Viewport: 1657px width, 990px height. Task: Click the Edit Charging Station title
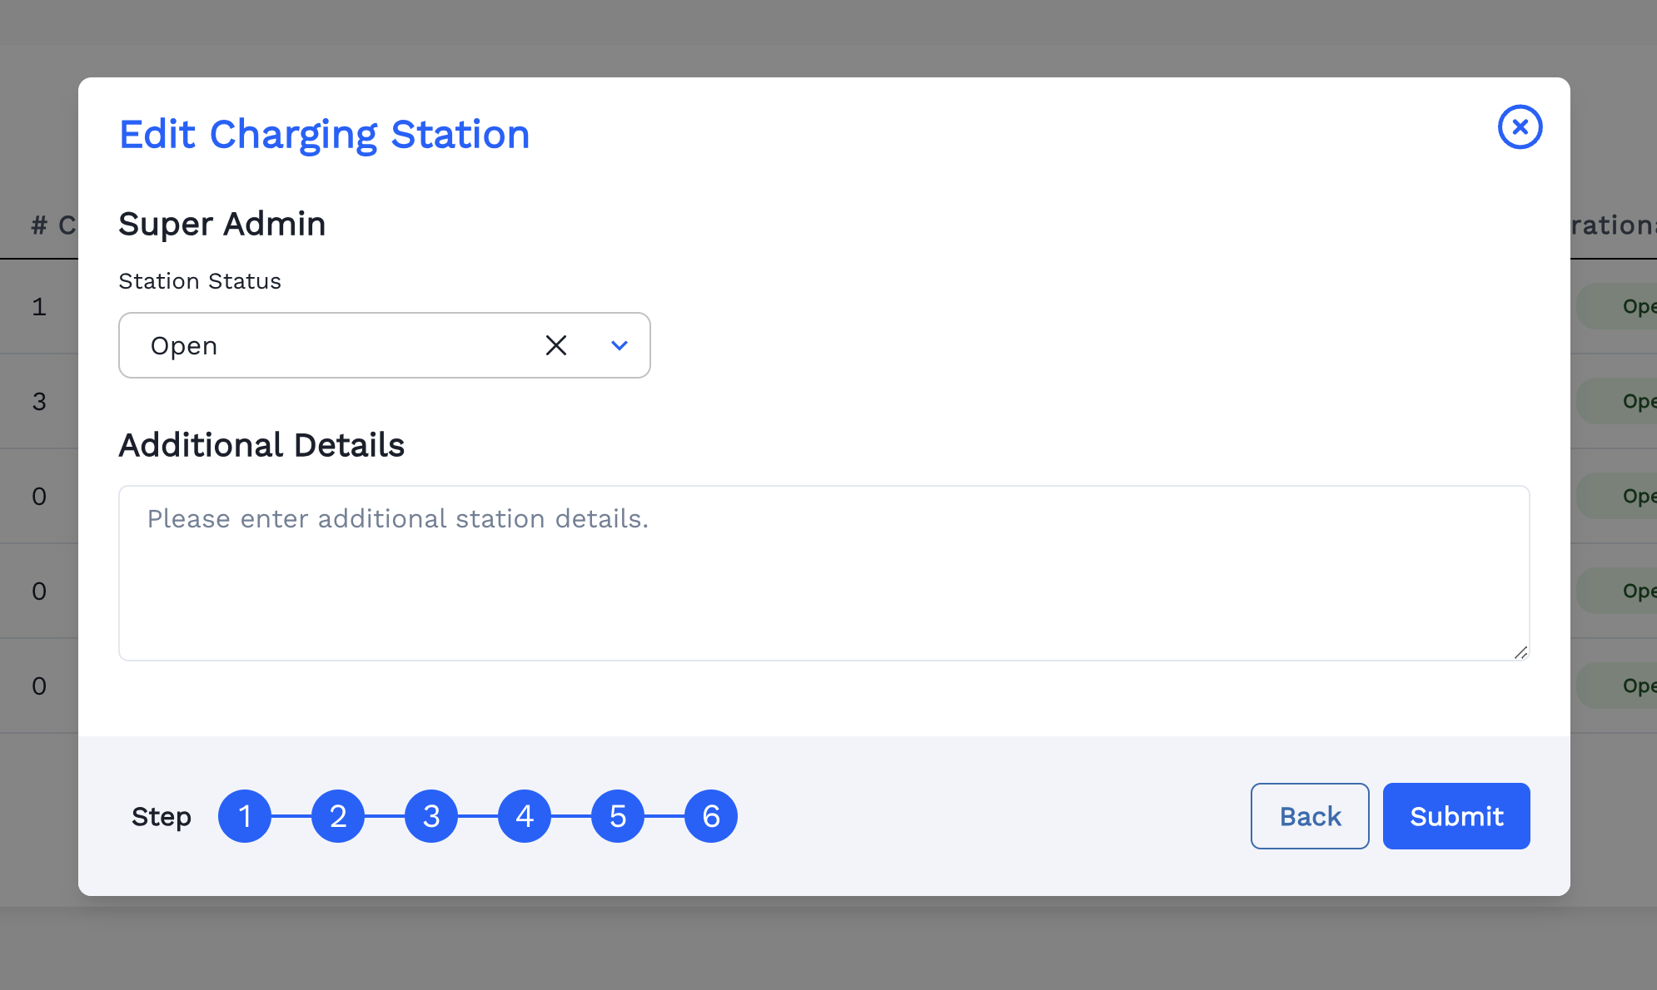(324, 134)
